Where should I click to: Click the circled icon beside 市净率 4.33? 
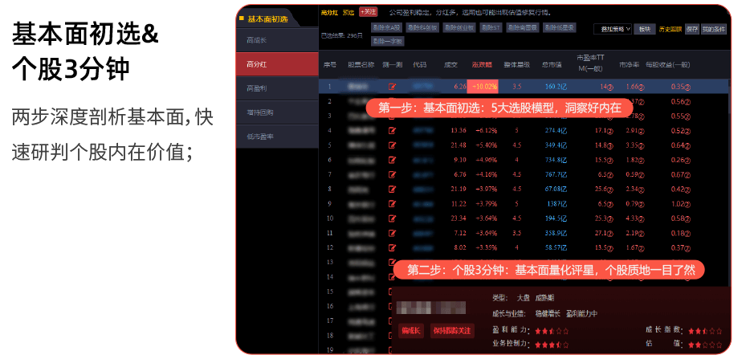coord(642,218)
